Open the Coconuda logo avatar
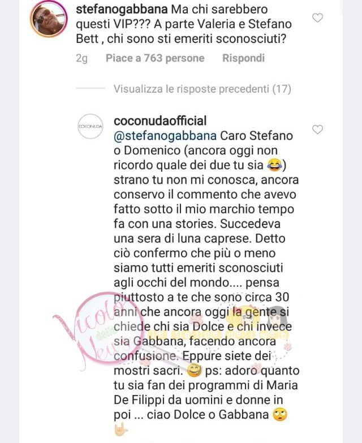The width and height of the screenshot is (362, 443). pos(90,127)
